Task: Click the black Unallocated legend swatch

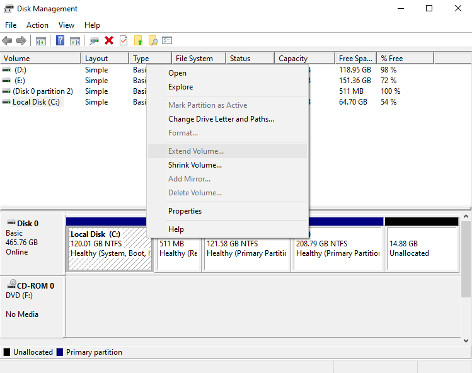Action: (x=7, y=352)
